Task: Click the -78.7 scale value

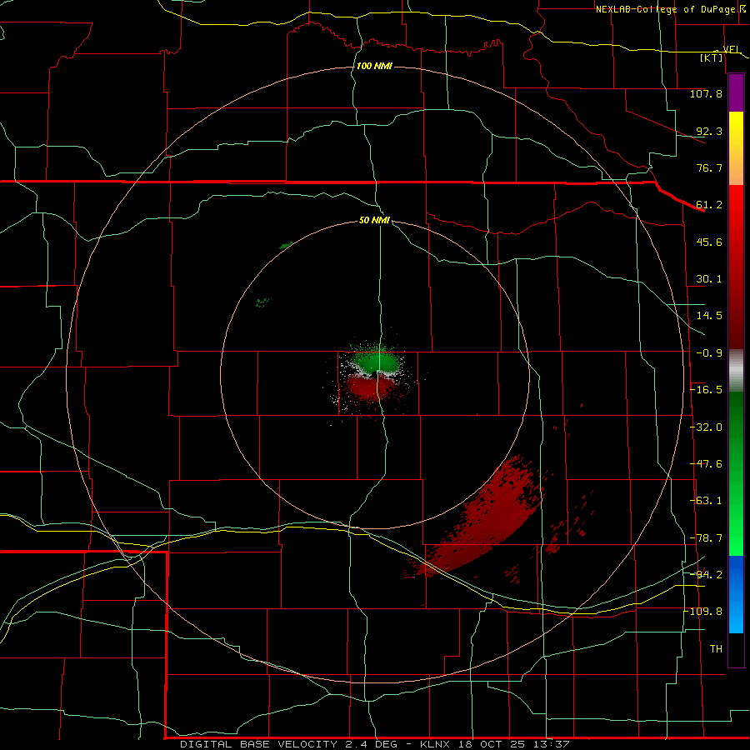Action: (706, 538)
